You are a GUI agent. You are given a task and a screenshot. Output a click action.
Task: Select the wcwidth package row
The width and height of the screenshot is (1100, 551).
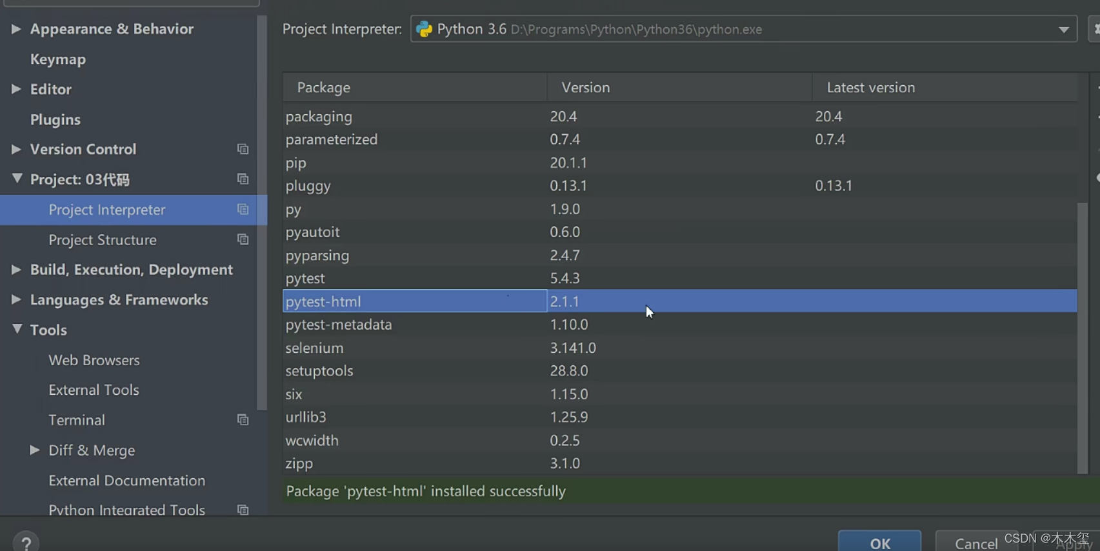(x=680, y=440)
